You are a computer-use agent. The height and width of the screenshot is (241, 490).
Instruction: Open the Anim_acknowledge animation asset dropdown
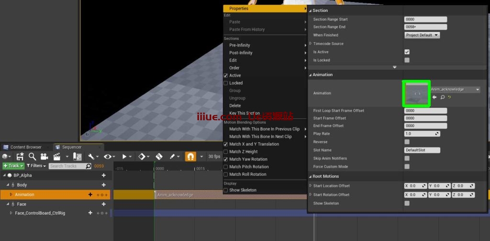pos(455,90)
